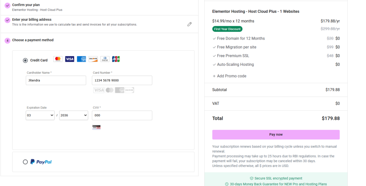Click the checkmark beside Free Premium SSL
The width and height of the screenshot is (366, 186).
click(214, 56)
